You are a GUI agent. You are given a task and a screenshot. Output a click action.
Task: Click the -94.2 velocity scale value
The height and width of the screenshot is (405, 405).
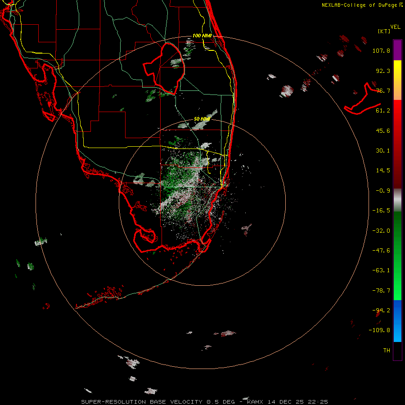[381, 310]
